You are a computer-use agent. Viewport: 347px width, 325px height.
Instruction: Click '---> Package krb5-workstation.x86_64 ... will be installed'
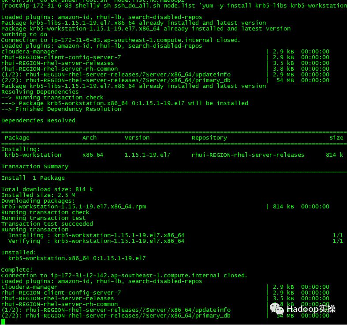click(125, 103)
